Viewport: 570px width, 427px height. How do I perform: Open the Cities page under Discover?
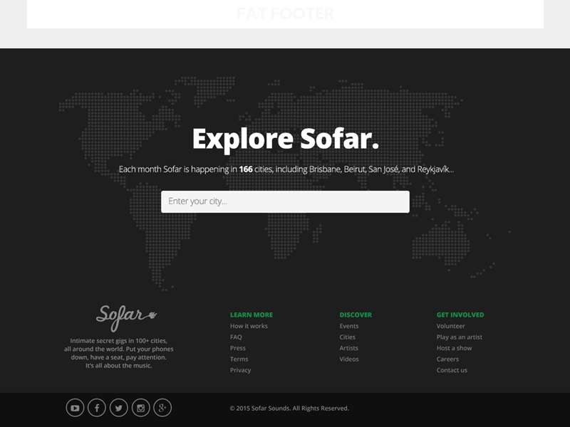[348, 337]
